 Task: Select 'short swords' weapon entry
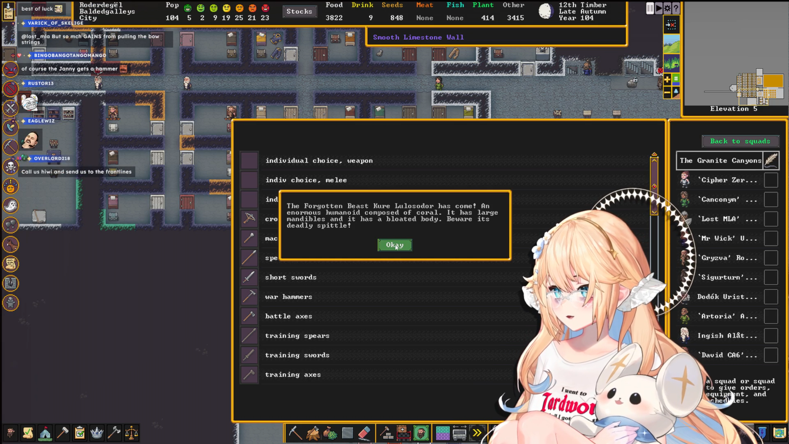pyautogui.click(x=291, y=277)
